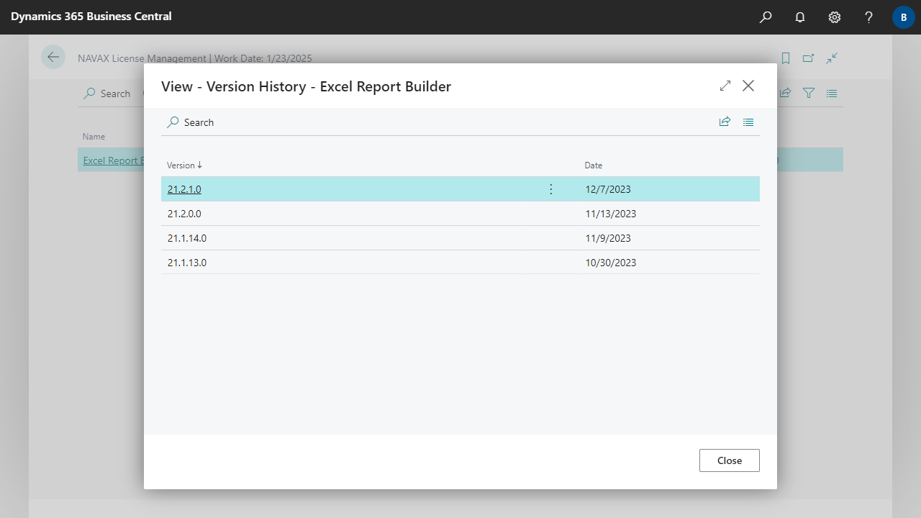Select the date 11/13/2023 cell
This screenshot has height=518, width=921.
tap(611, 214)
